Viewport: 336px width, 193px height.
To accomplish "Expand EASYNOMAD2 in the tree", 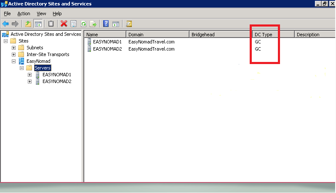I will 30,82.
